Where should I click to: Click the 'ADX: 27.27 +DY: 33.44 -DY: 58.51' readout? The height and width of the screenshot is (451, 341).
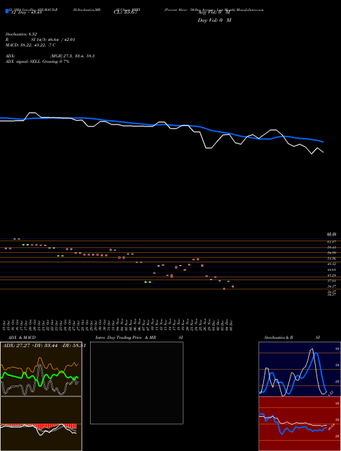(44, 346)
